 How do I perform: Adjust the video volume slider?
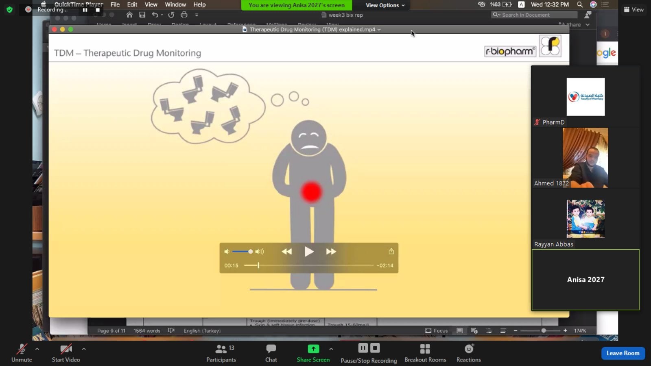click(250, 252)
